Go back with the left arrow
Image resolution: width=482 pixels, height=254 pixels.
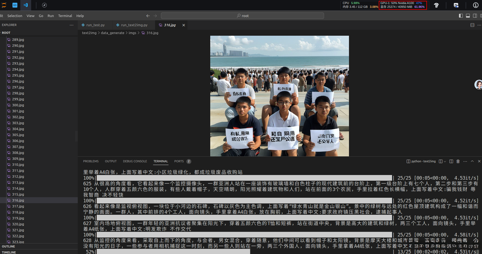coord(148,16)
